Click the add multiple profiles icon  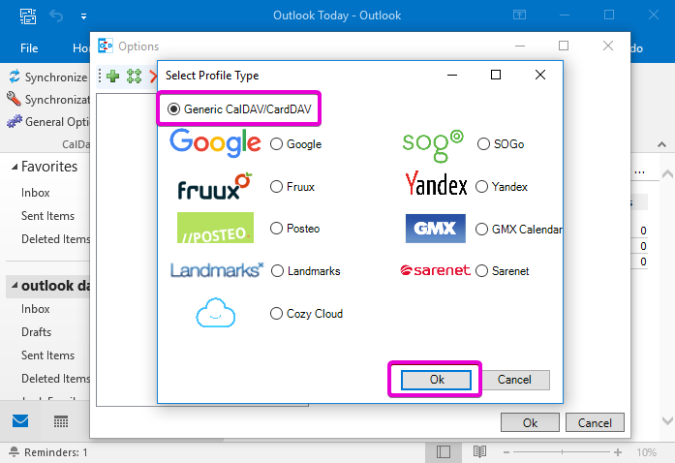pyautogui.click(x=134, y=77)
